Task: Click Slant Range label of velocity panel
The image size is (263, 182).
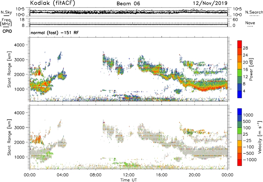Action: 9,137
